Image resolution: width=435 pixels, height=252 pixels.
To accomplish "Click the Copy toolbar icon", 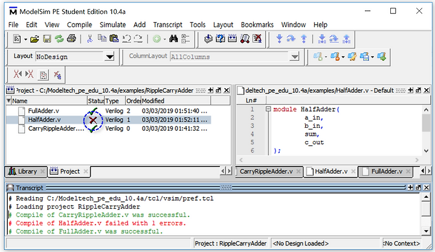I will click(x=102, y=38).
